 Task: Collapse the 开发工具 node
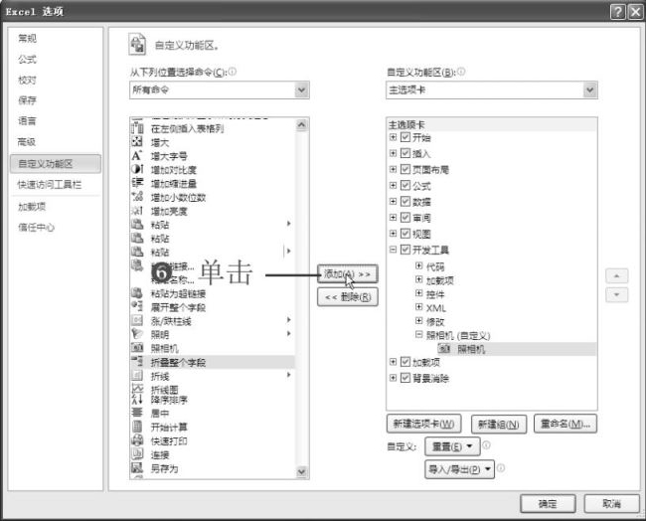point(393,250)
